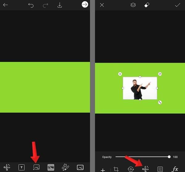Undo the last edit
The height and width of the screenshot is (172, 185).
click(31, 5)
